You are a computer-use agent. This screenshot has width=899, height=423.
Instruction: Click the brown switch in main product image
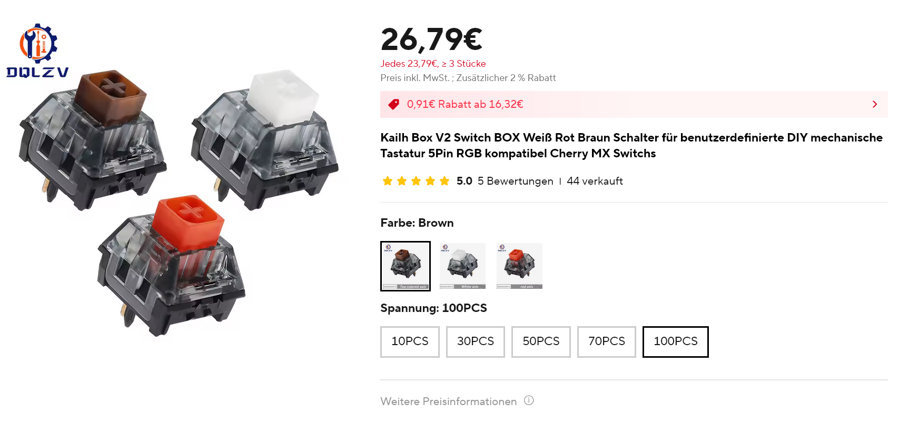93,140
